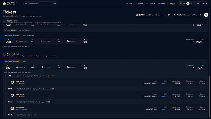This screenshot has width=211, height=119.
Task: Select 1x game speed
Action: coord(188,4)
